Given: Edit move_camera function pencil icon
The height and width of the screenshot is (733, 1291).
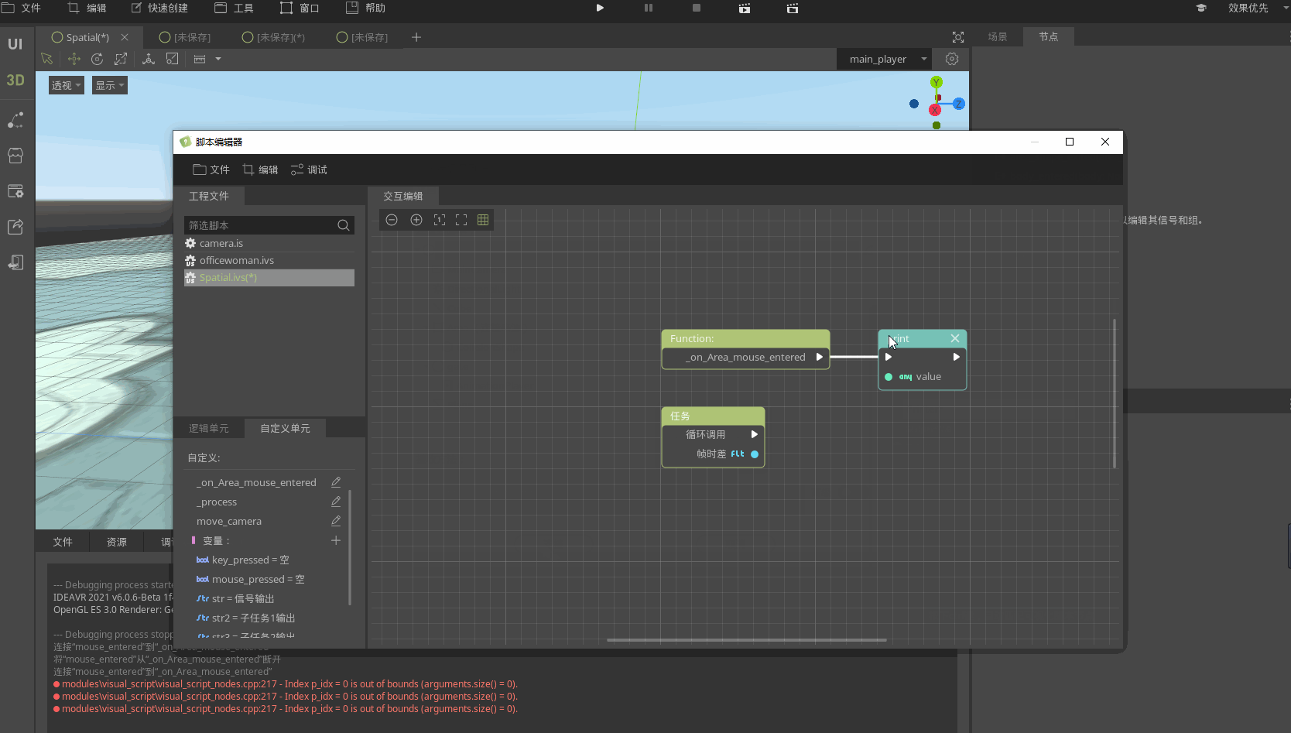Looking at the screenshot, I should coord(336,521).
